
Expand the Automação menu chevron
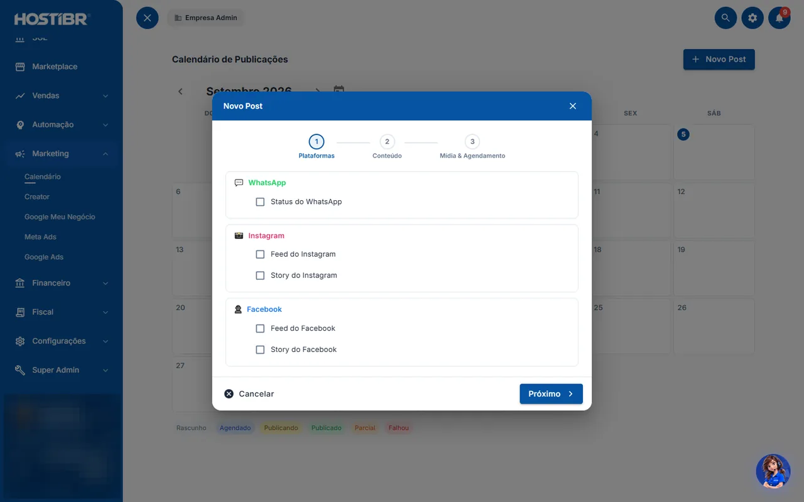(x=106, y=125)
